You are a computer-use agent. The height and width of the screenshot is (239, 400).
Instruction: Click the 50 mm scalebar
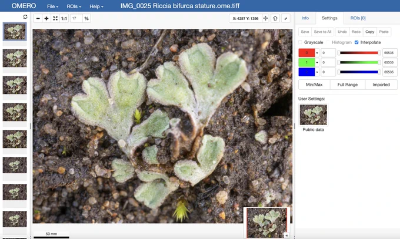tap(51, 235)
